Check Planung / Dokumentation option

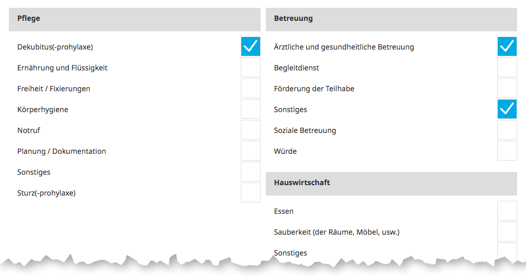pos(251,151)
